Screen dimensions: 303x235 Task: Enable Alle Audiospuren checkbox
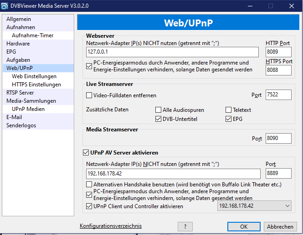pyautogui.click(x=158, y=110)
